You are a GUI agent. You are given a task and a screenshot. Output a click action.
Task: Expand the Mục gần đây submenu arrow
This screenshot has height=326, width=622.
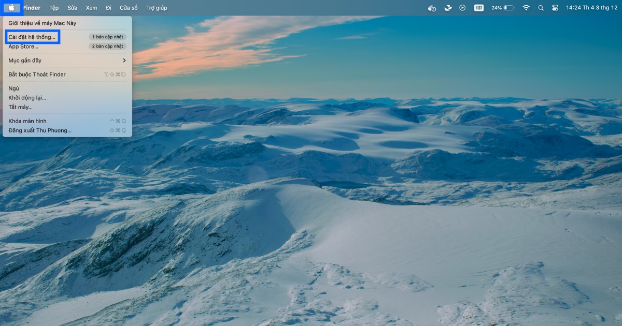(124, 61)
